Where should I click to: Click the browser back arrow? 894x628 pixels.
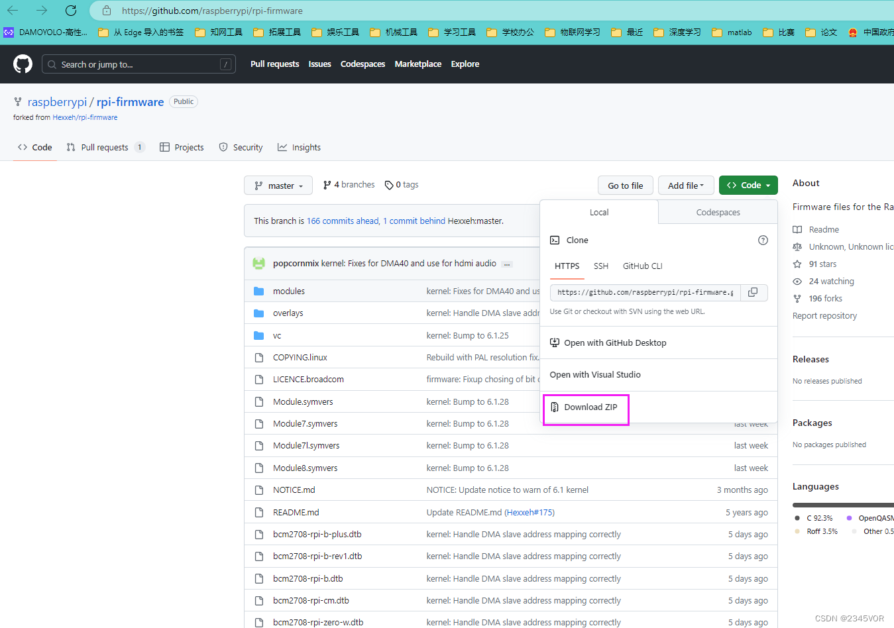click(13, 11)
